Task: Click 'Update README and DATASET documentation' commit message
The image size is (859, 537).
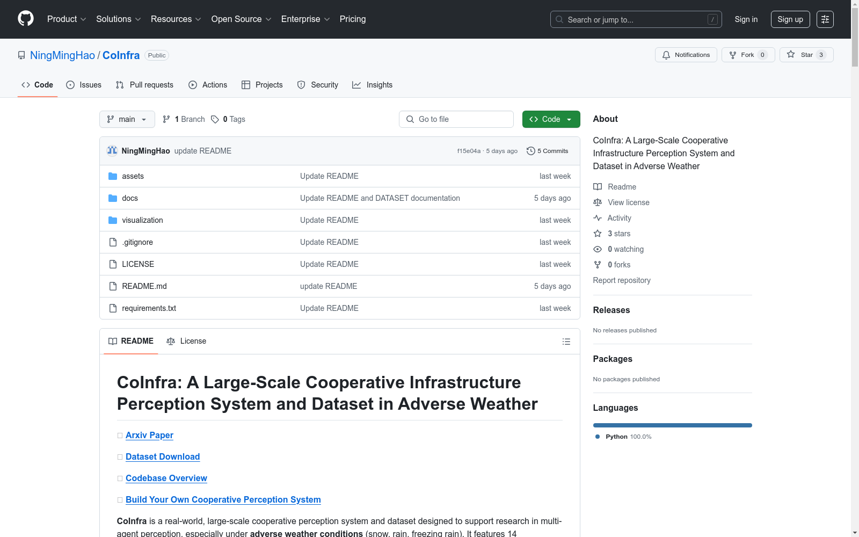Action: 380,198
